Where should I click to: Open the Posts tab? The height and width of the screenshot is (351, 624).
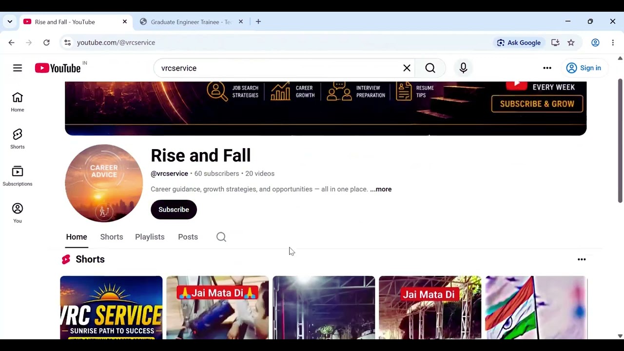click(188, 237)
